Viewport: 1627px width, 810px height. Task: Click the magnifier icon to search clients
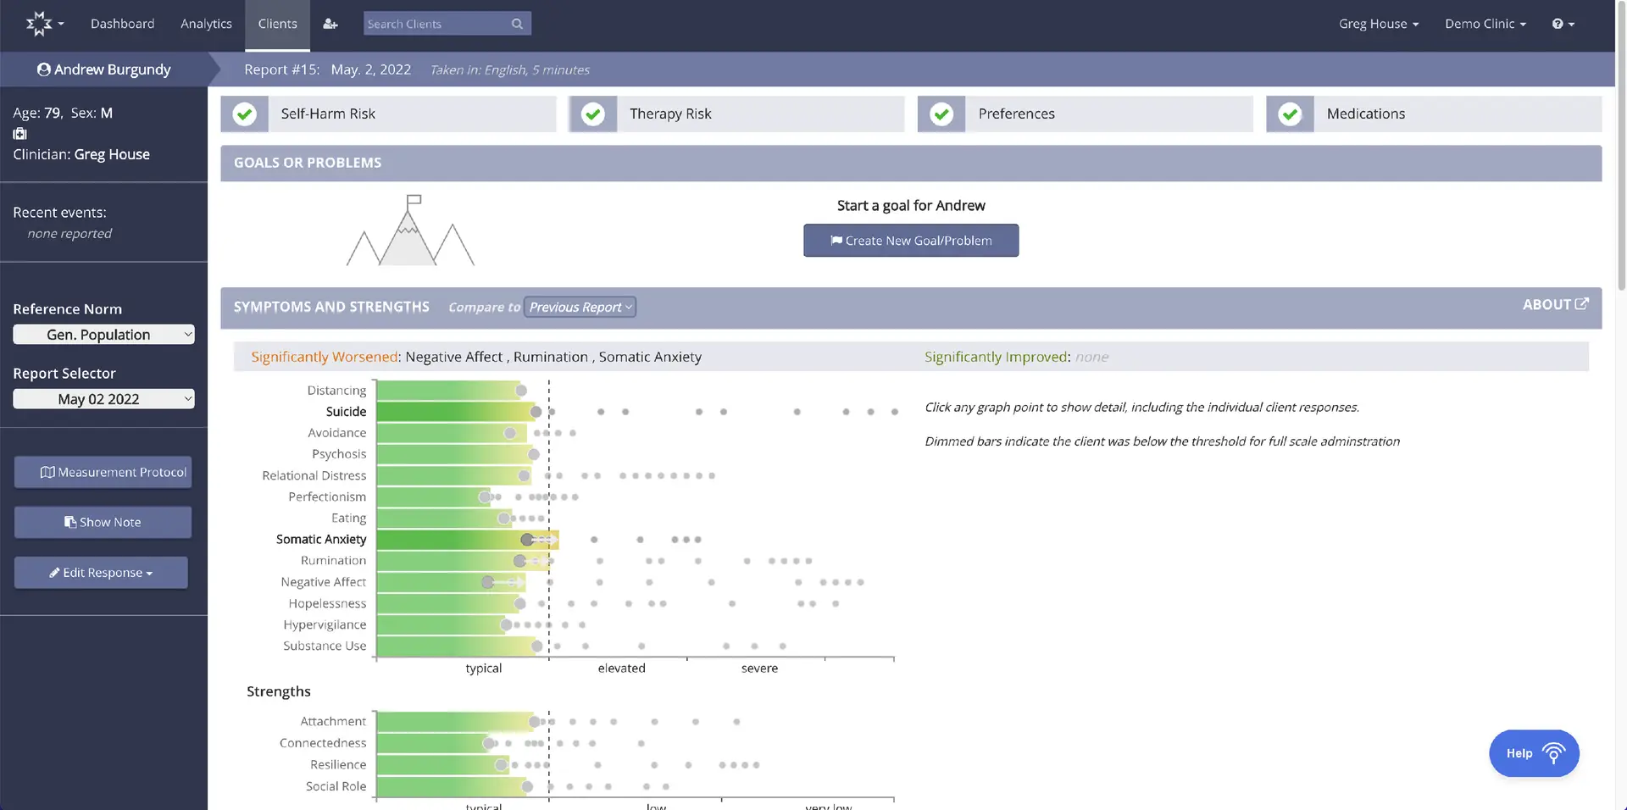517,23
